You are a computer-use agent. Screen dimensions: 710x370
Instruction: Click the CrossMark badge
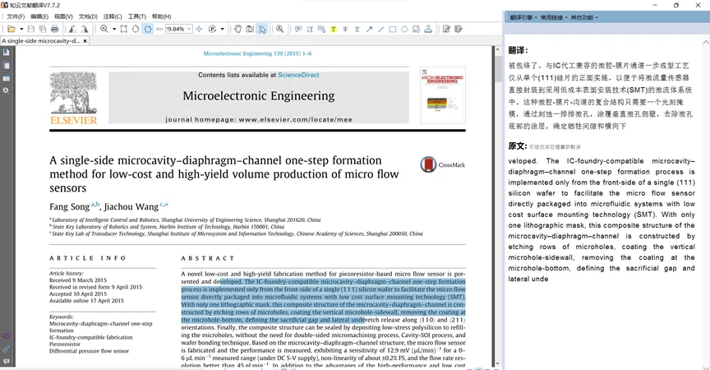(x=442, y=164)
